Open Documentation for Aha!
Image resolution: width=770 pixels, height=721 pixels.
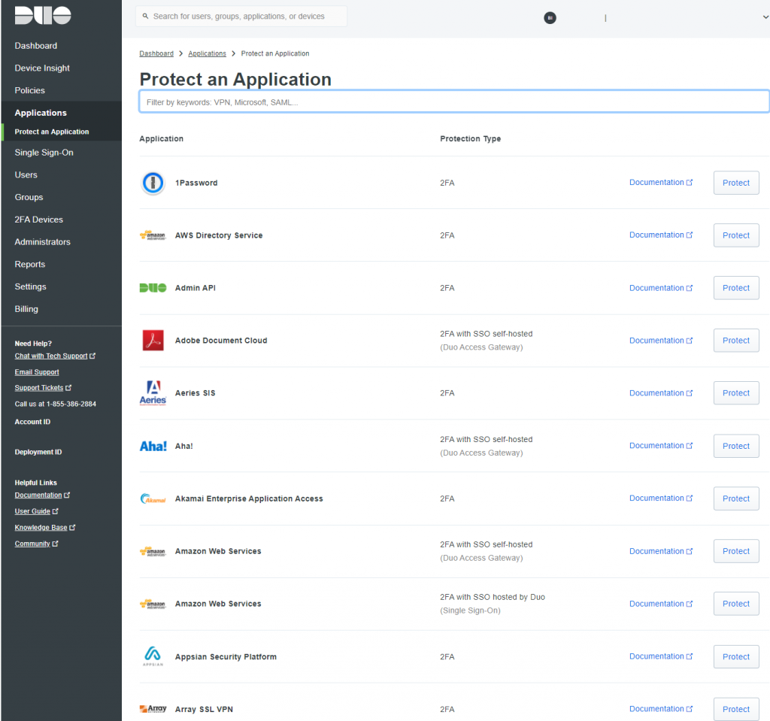tap(661, 446)
